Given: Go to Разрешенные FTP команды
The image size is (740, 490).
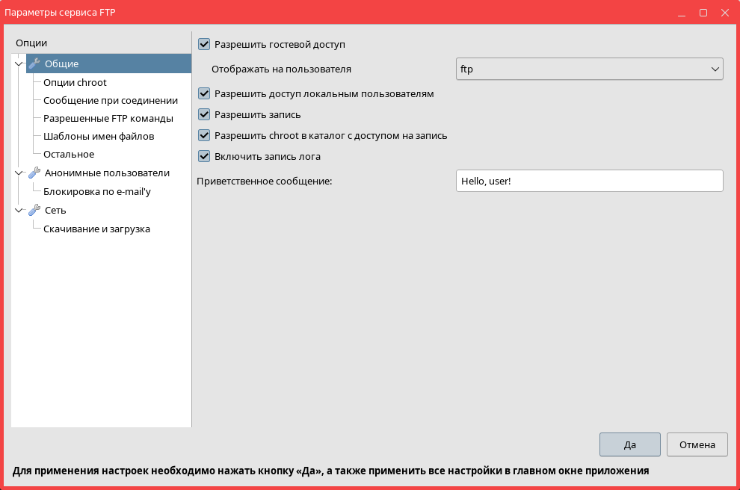Looking at the screenshot, I should 108,118.
